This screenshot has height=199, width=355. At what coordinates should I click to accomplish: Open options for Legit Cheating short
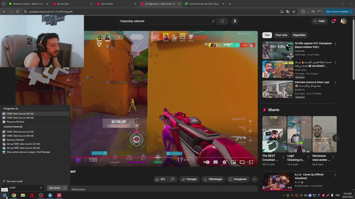pos(308,157)
